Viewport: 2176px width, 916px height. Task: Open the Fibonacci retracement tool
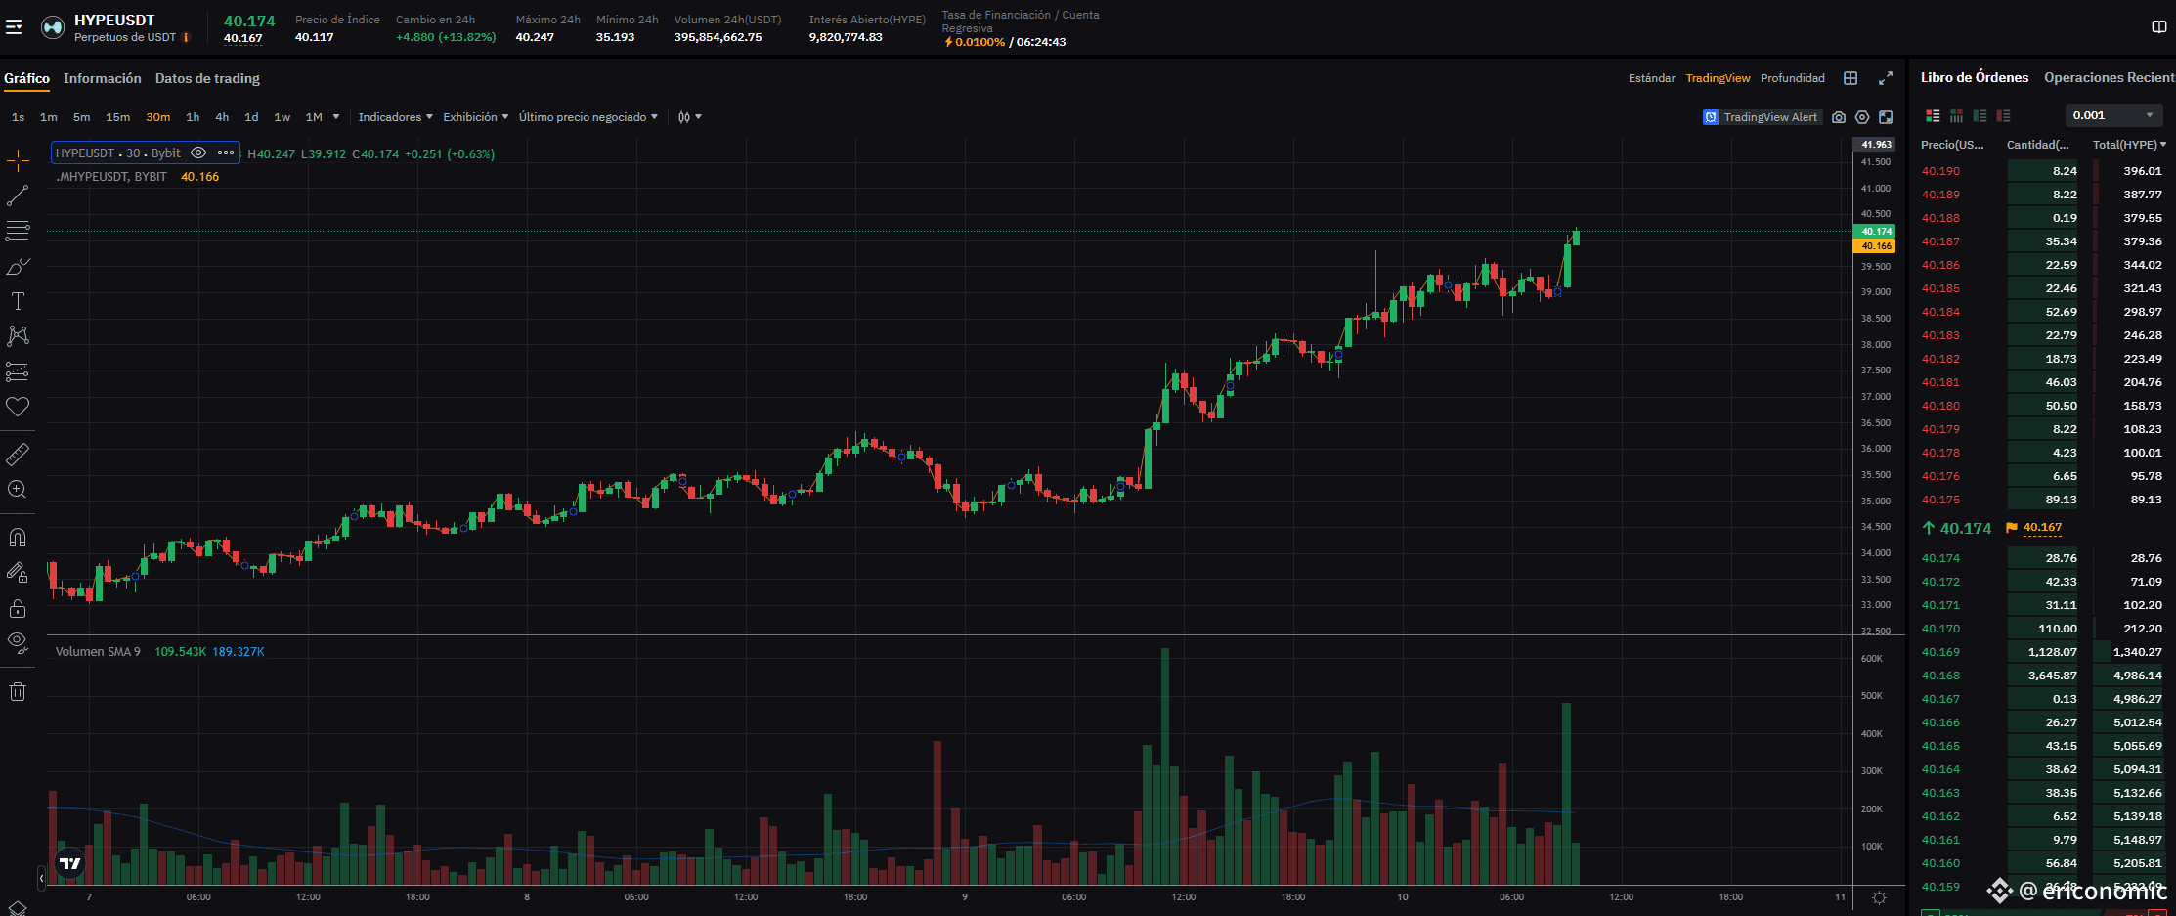tap(18, 231)
